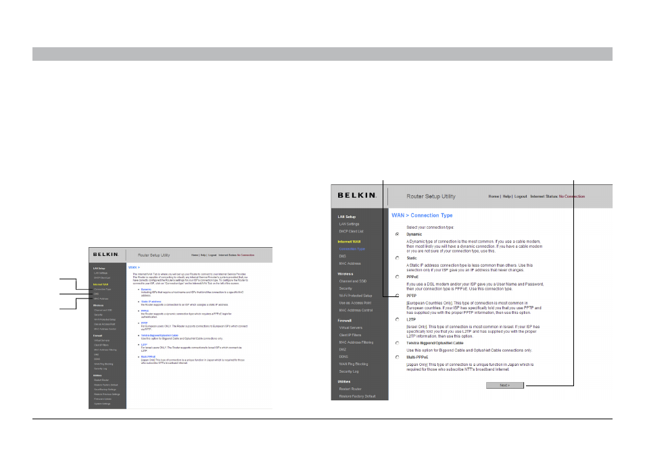Open System Settings in WAN overview page sidebar
The height and width of the screenshot is (451, 645).
point(102,404)
